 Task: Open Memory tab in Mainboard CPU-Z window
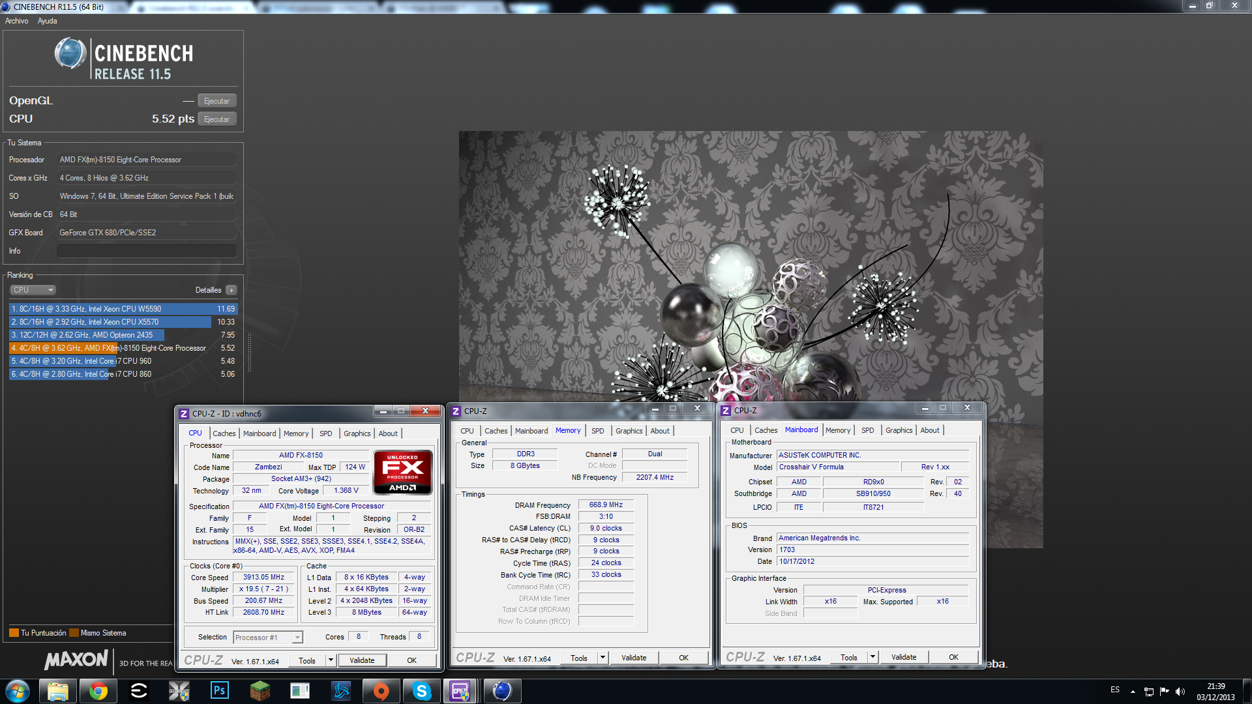(x=838, y=430)
